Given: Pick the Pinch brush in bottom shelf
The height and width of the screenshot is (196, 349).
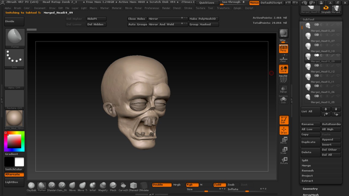Looking at the screenshot, I should 113,186.
